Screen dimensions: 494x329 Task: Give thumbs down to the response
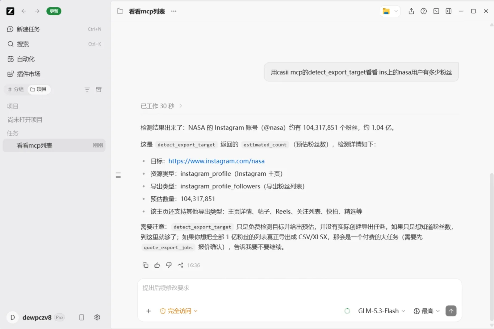(169, 265)
